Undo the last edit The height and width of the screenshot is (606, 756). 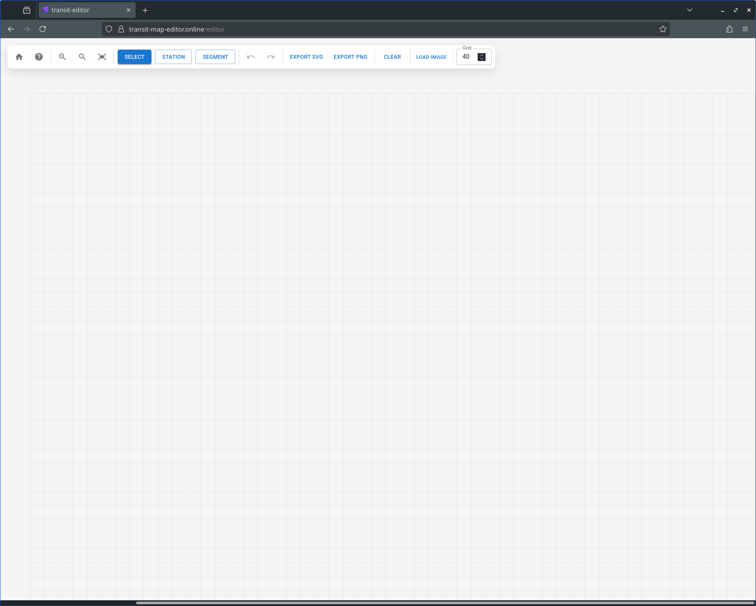251,57
